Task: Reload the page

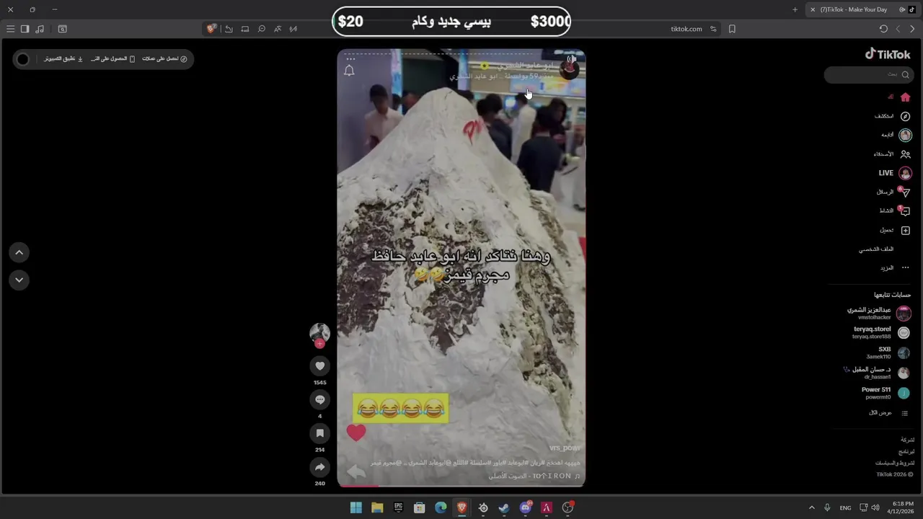Action: (x=883, y=29)
